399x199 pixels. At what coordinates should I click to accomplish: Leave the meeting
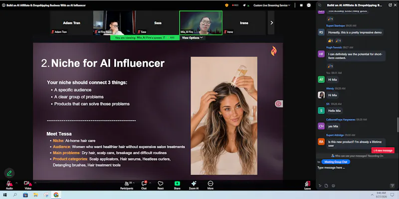(307, 185)
